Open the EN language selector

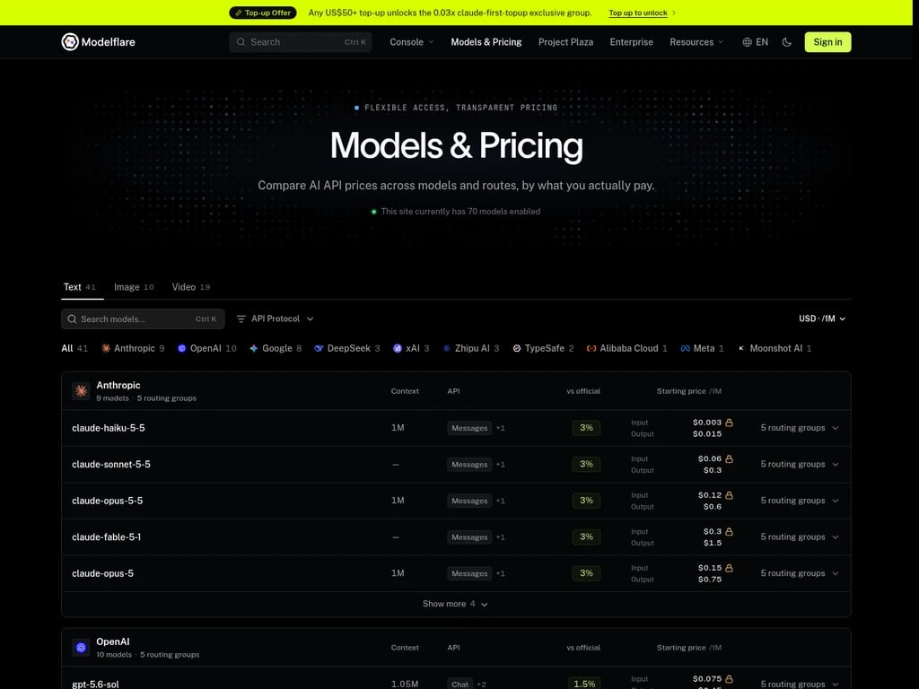click(x=755, y=42)
